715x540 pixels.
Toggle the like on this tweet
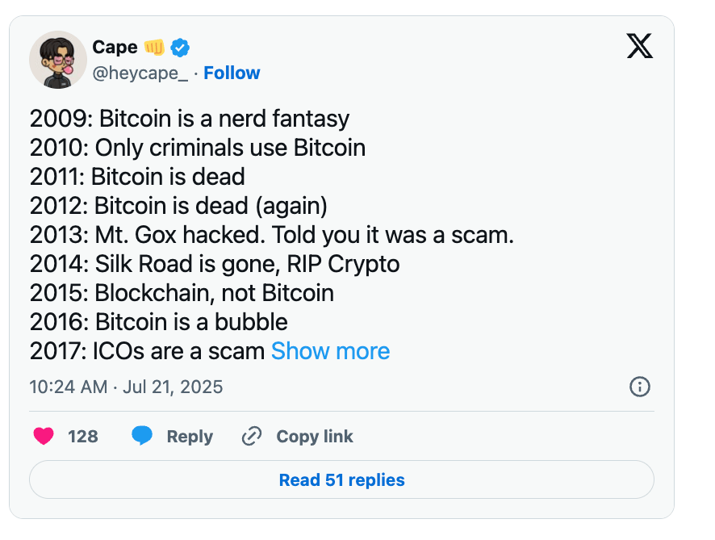(x=42, y=436)
